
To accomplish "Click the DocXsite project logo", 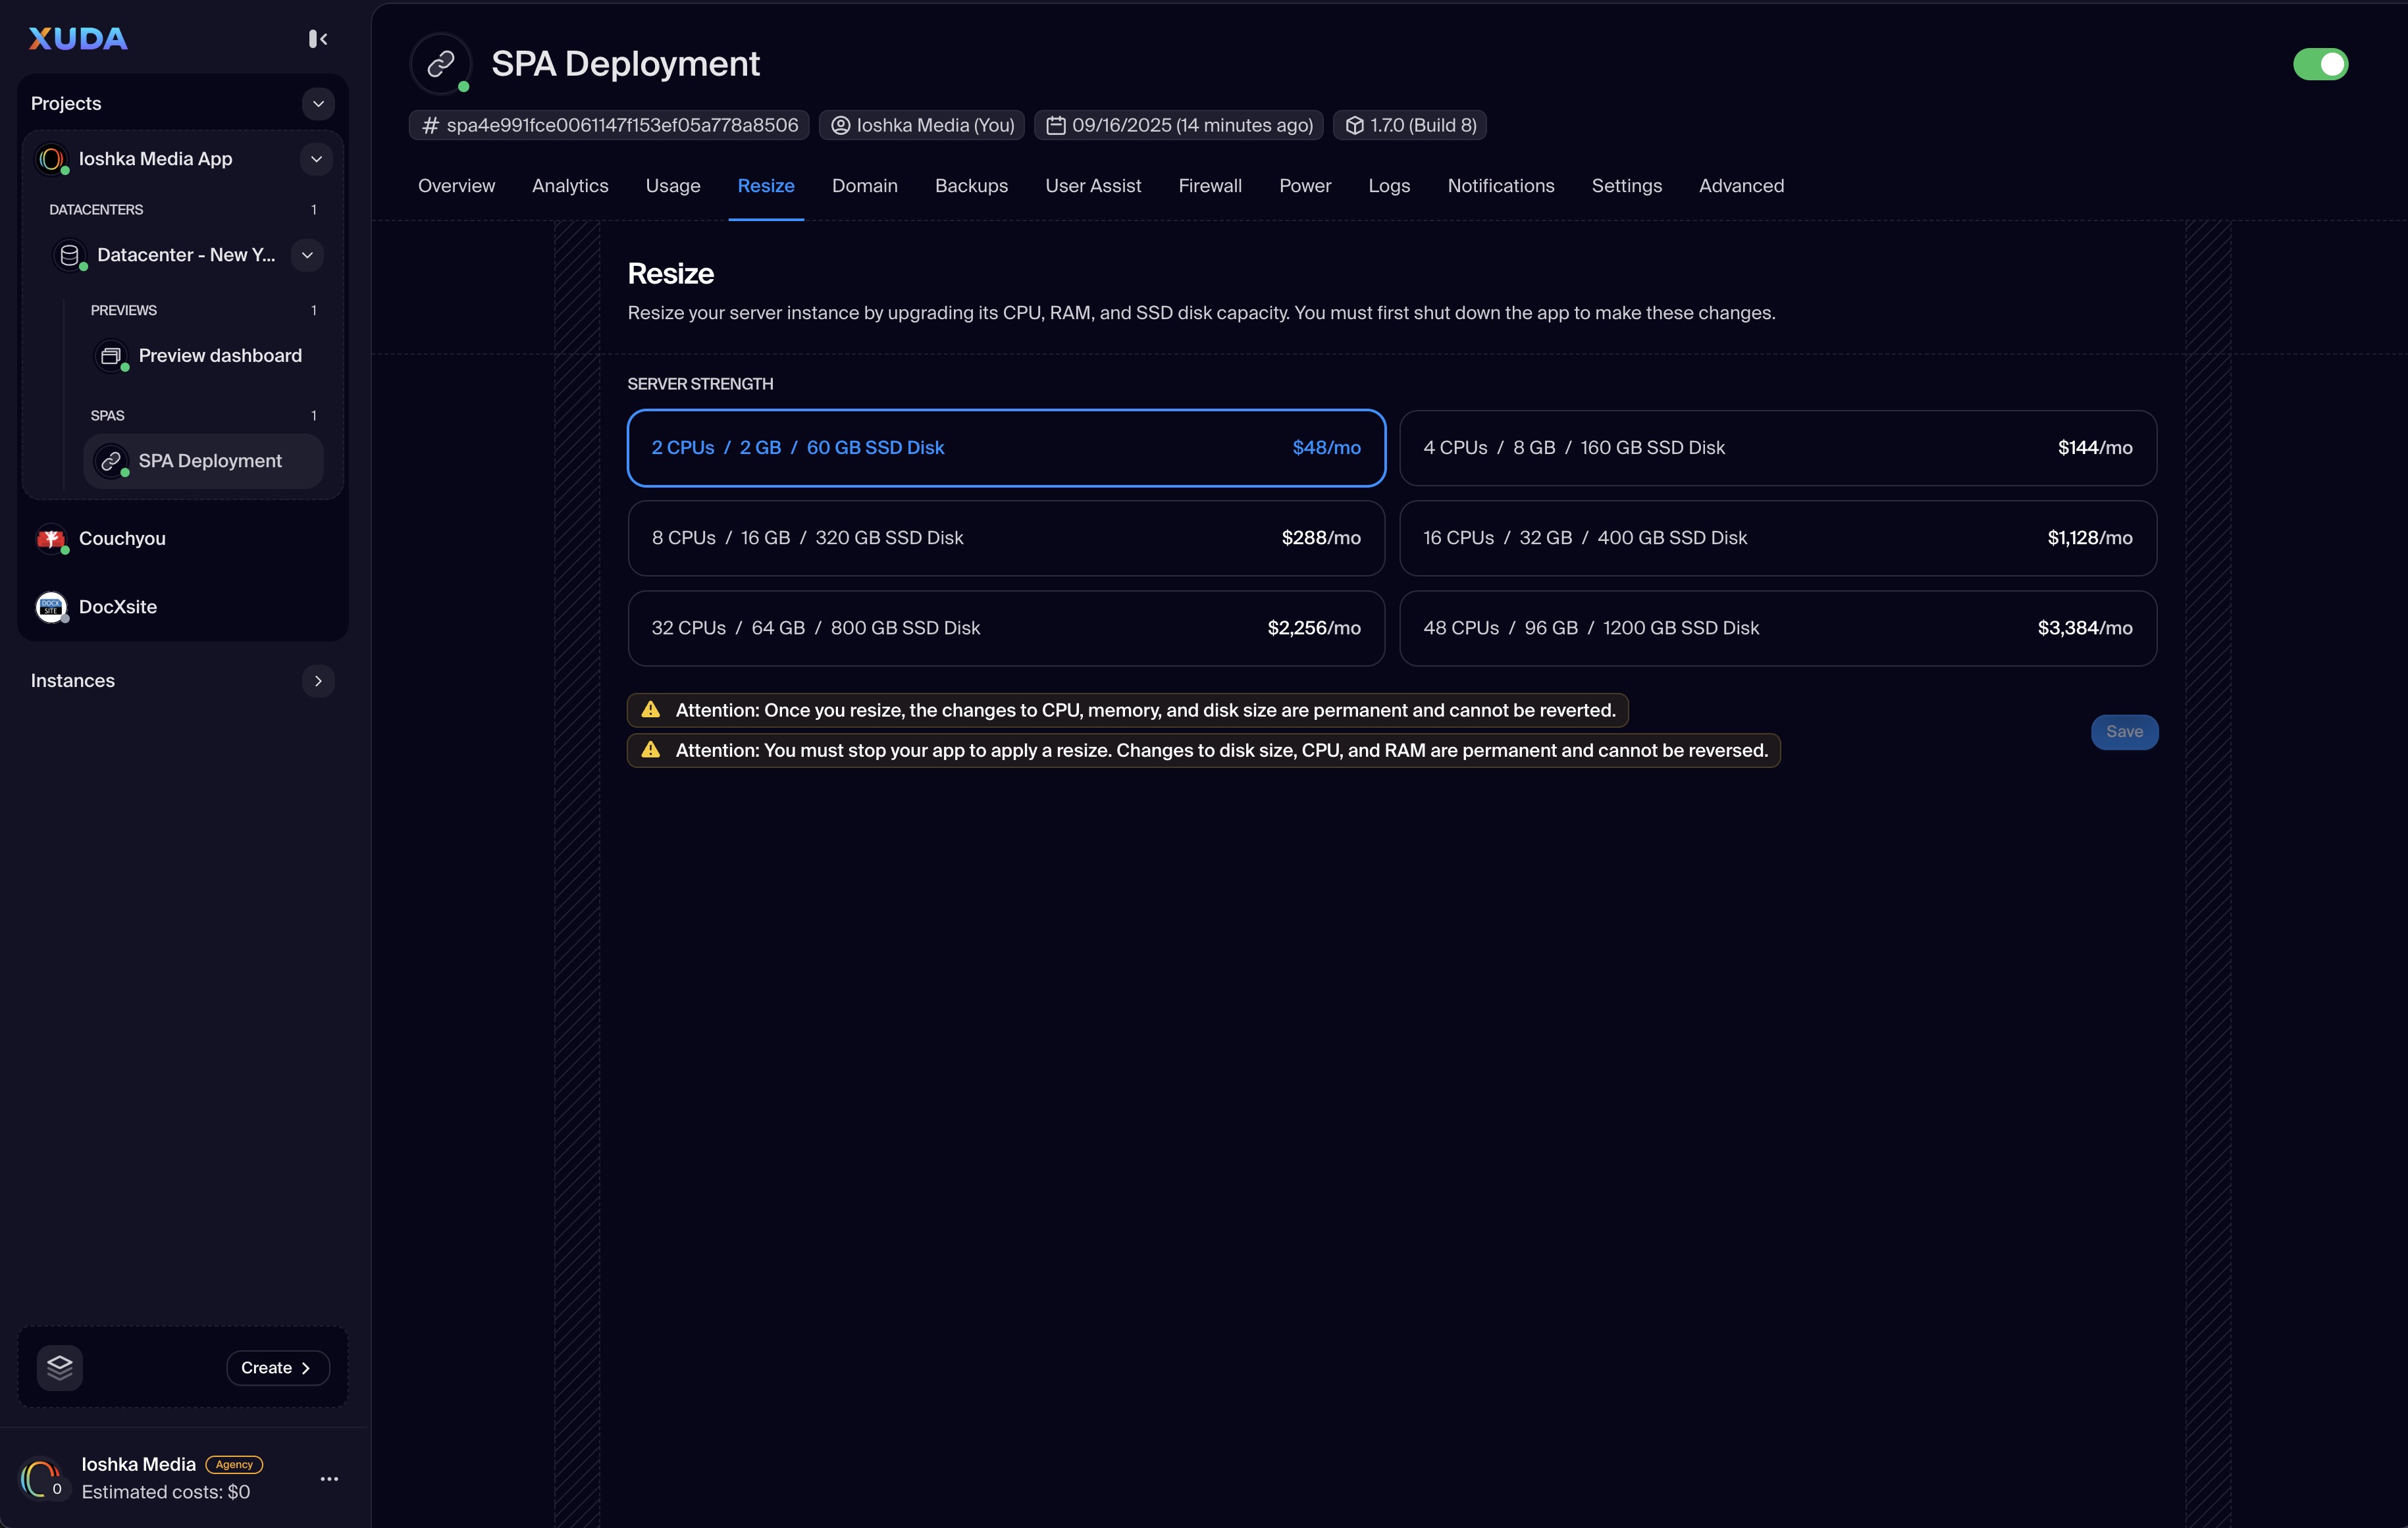I will 51,607.
